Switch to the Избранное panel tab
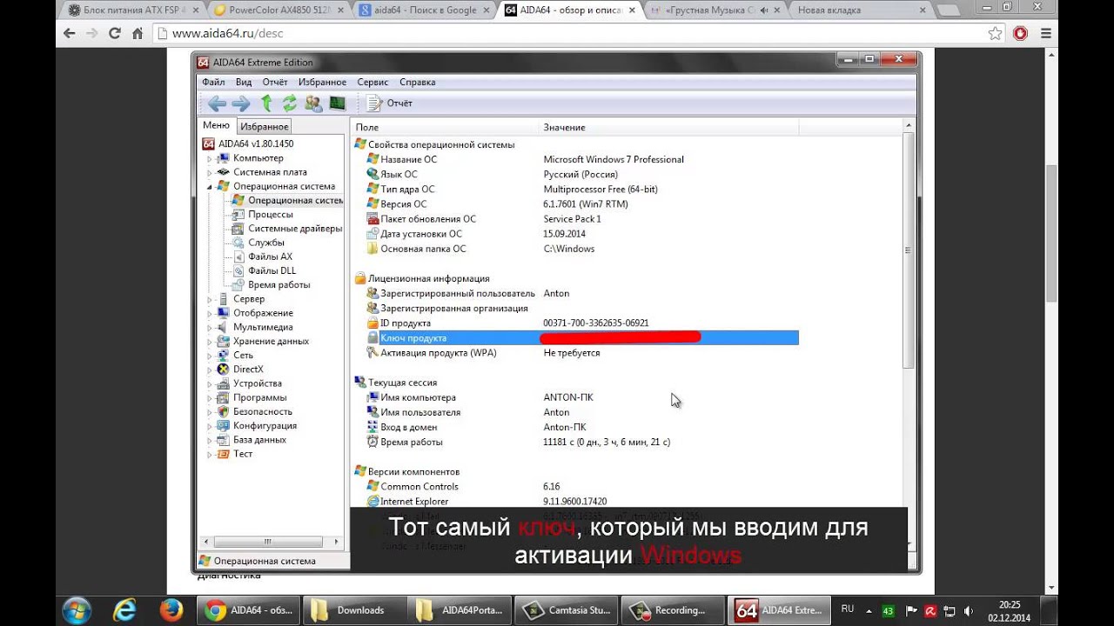1114x626 pixels. (264, 127)
